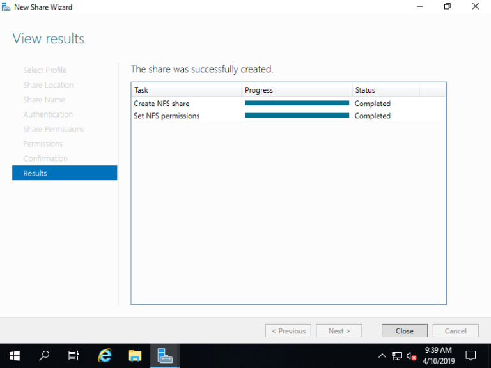Open Task View from taskbar
This screenshot has height=368, width=491.
coord(74,355)
